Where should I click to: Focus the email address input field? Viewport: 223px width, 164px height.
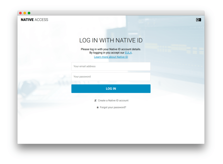(x=111, y=66)
